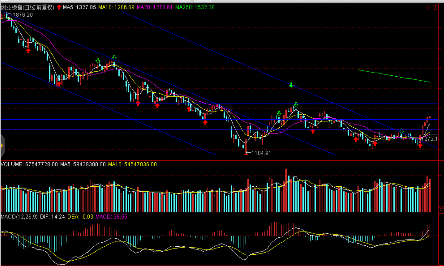Select the green MA250 indicator label
The width and height of the screenshot is (444, 266).
195,7
